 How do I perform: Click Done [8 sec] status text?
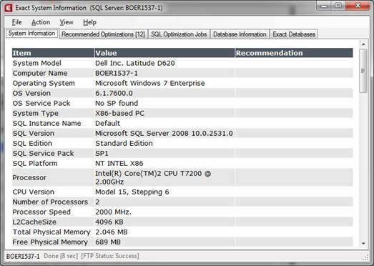[x=61, y=256]
